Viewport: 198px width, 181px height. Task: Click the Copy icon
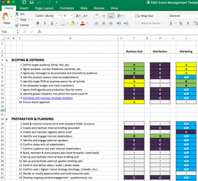tap(17, 20)
